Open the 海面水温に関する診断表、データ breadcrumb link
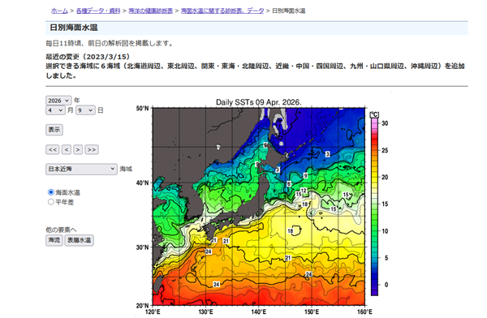 [222, 11]
